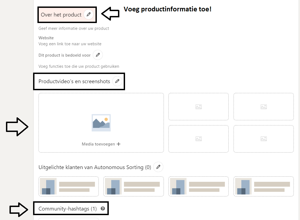Edit "Uitgelichte klanten van Autonomous Sorting"

(158, 167)
